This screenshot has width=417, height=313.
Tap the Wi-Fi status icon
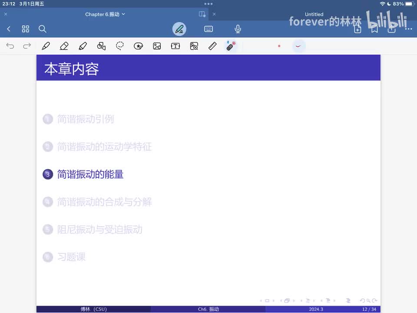[382, 4]
